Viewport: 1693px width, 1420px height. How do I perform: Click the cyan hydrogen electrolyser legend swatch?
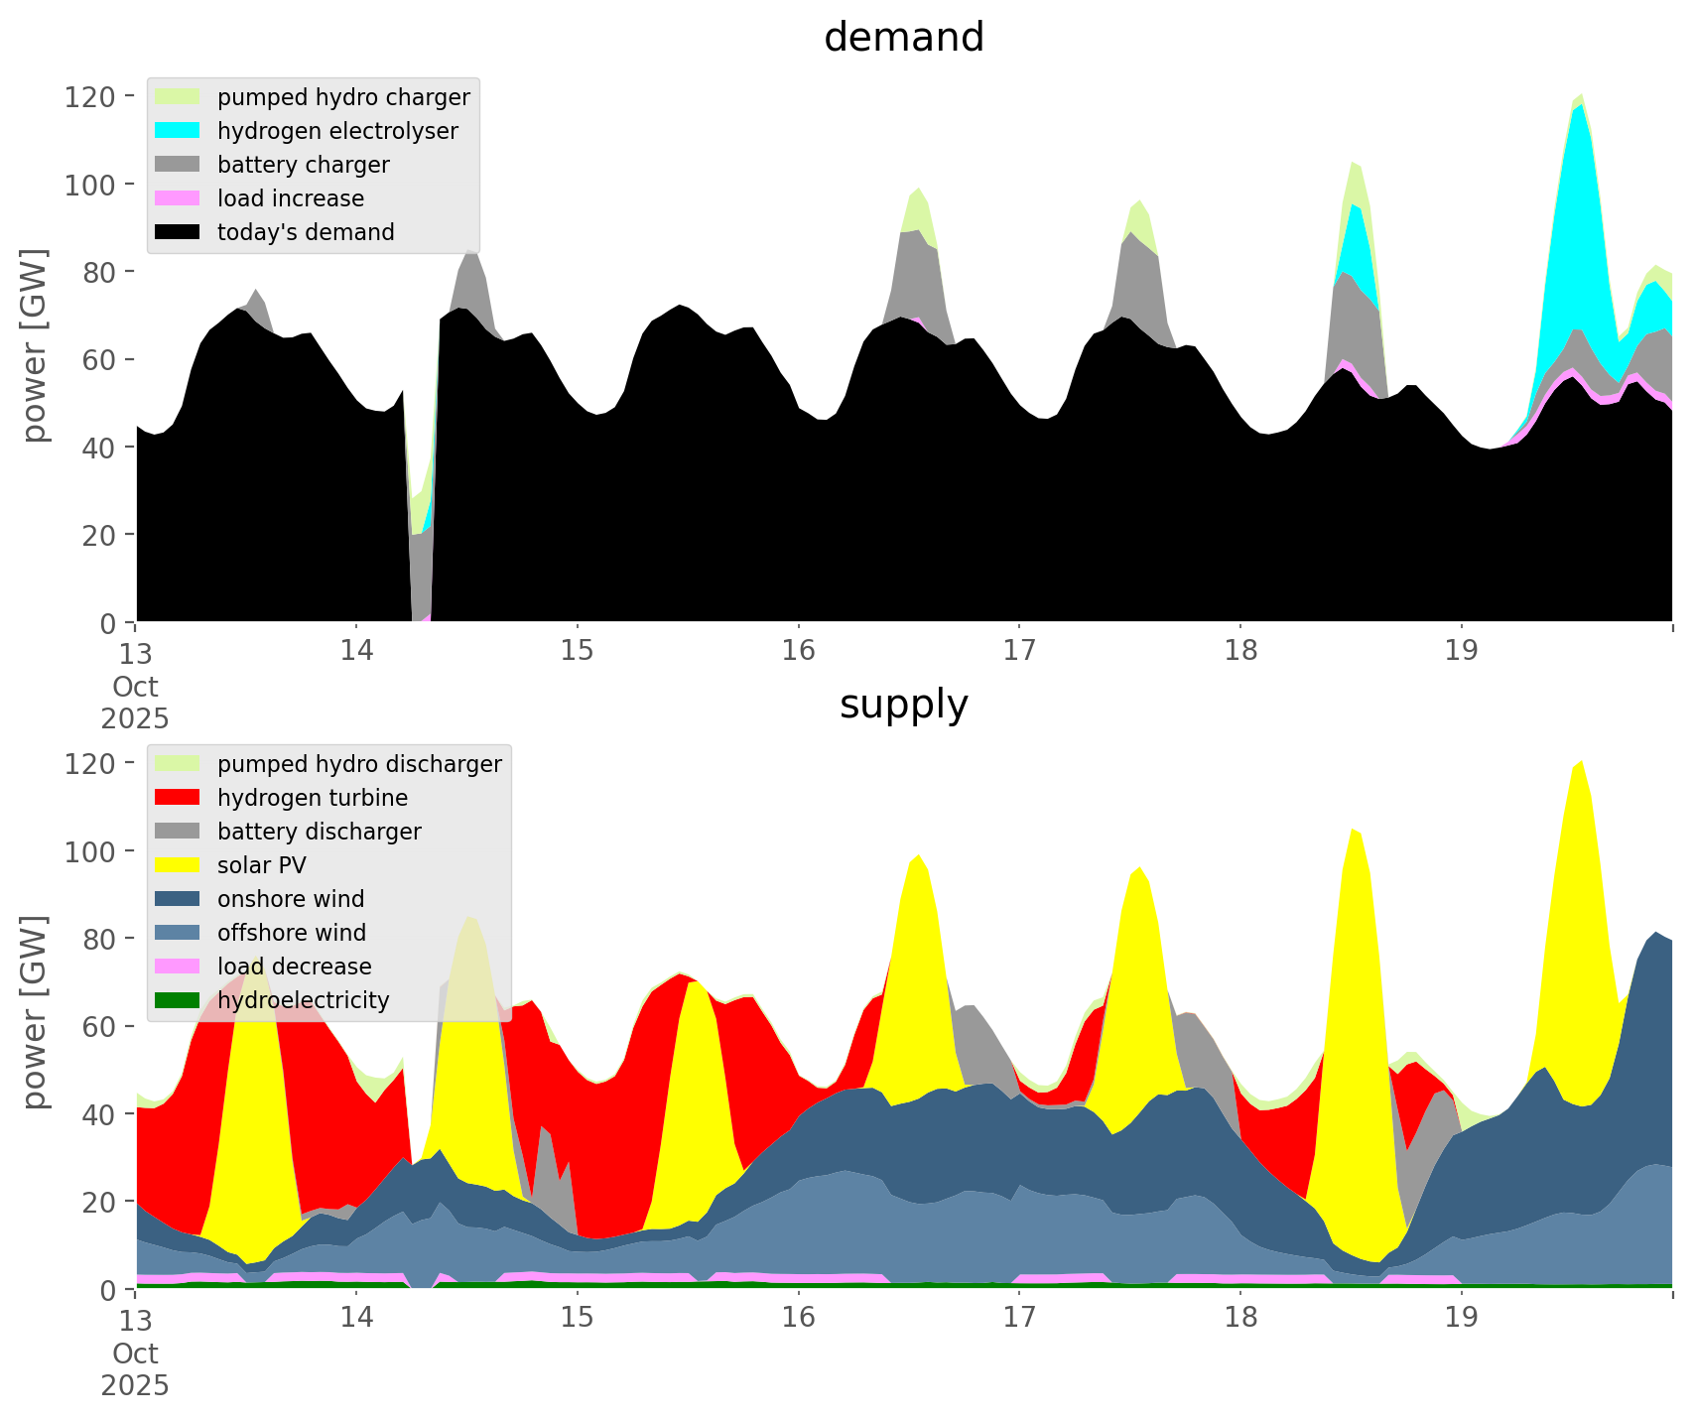177,131
